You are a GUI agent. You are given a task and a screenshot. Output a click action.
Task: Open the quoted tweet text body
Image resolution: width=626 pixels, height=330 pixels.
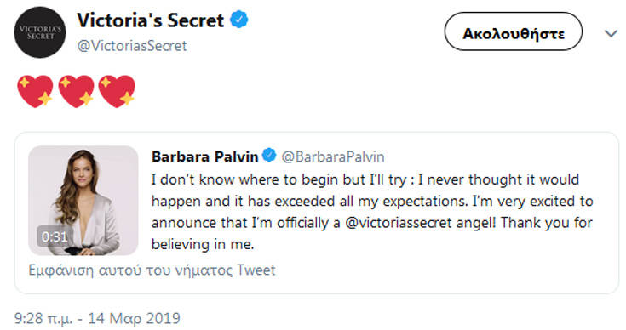pos(372,212)
